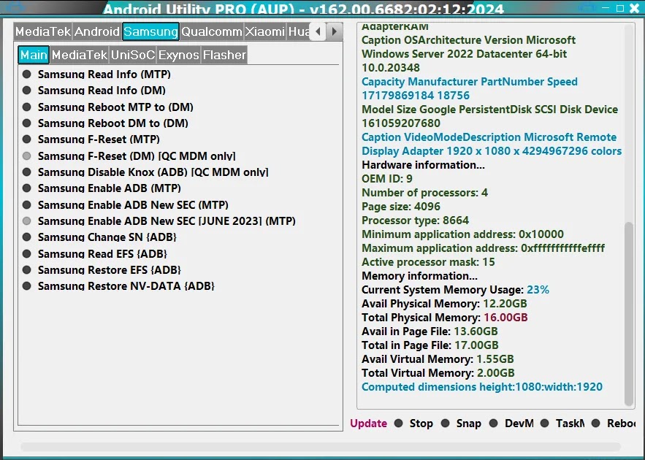Pick Samsung Disable Knox (ADB) option
Viewport: 645px width, 460px height.
tap(145, 172)
